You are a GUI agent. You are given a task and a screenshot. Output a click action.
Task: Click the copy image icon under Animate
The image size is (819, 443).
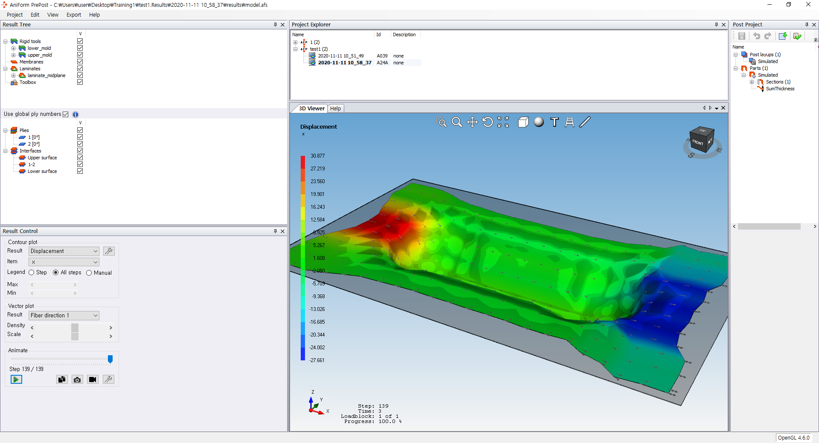tap(62, 380)
